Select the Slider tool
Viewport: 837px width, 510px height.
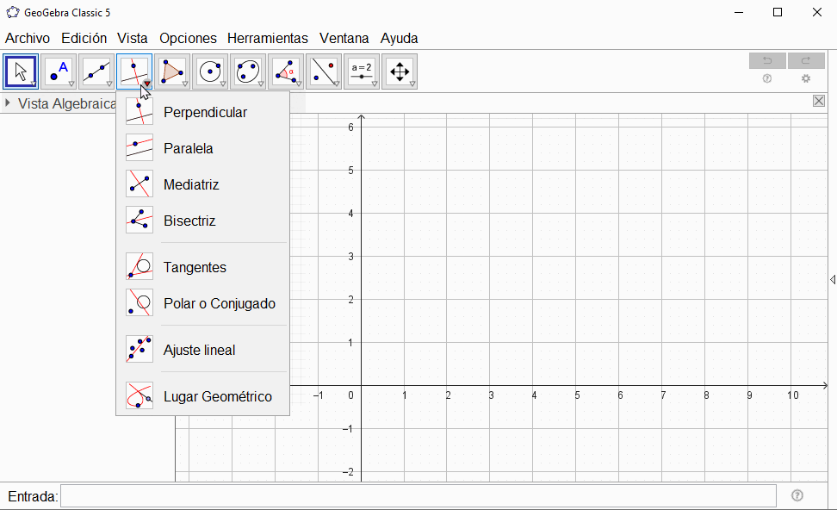coord(362,72)
